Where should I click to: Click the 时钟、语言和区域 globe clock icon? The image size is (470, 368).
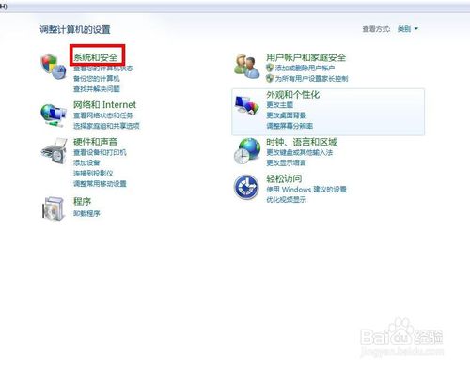pyautogui.click(x=247, y=151)
